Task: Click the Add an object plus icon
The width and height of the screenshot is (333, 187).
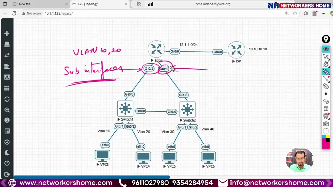Action: [x=7, y=34]
